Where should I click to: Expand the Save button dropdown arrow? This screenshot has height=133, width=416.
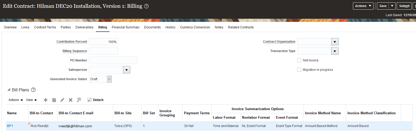392,6
